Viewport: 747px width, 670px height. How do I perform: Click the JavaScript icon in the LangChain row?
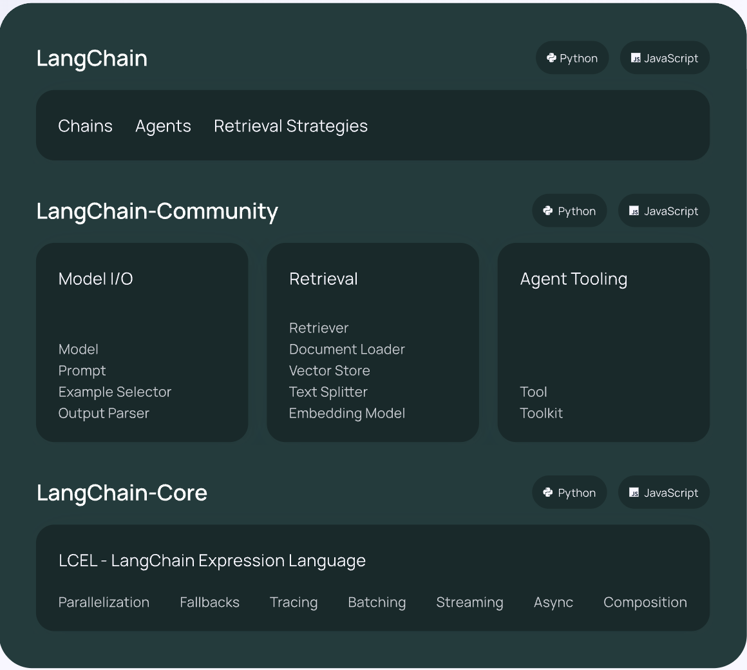click(x=636, y=58)
